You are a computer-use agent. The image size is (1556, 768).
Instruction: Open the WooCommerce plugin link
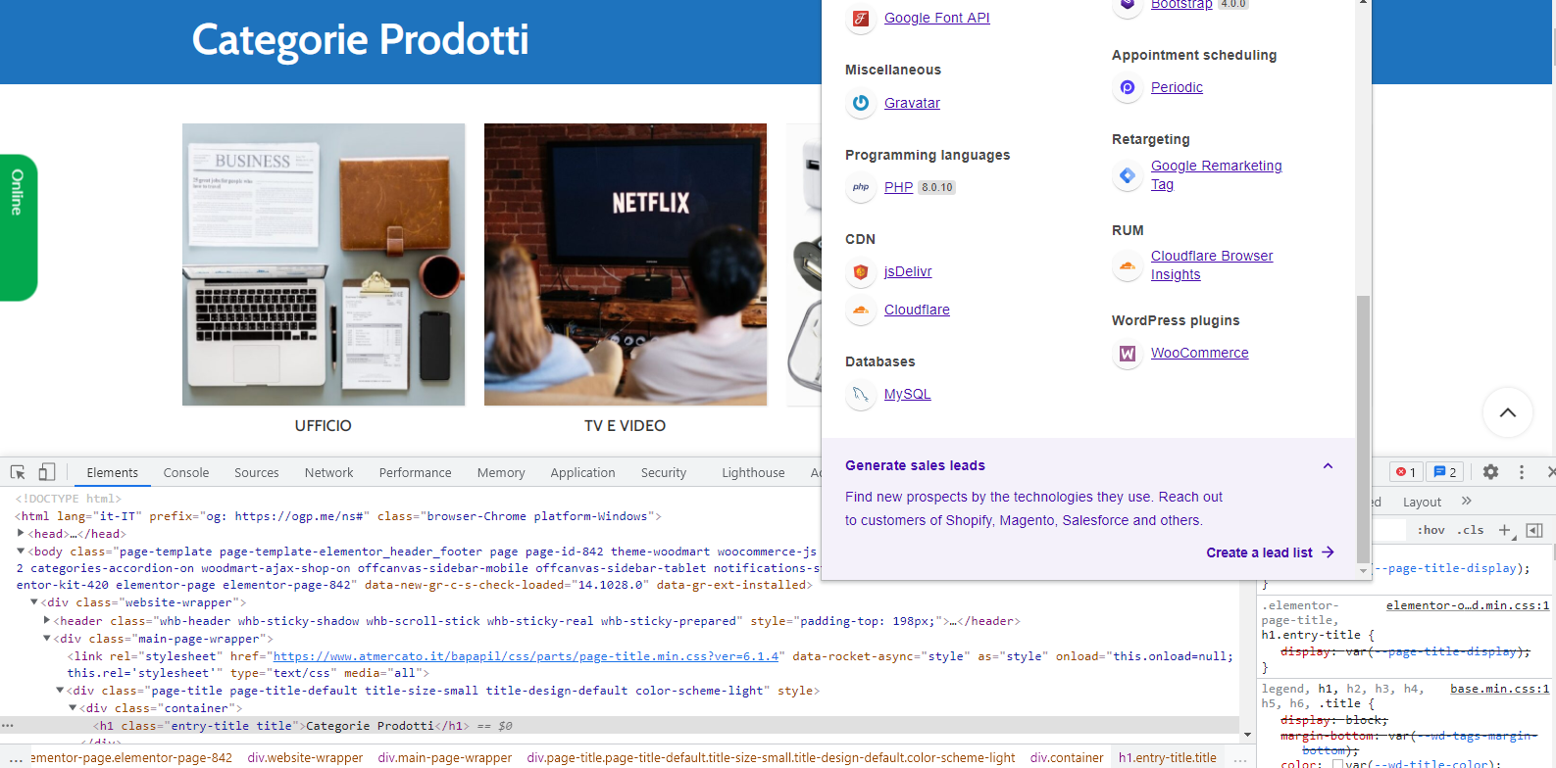point(1200,353)
